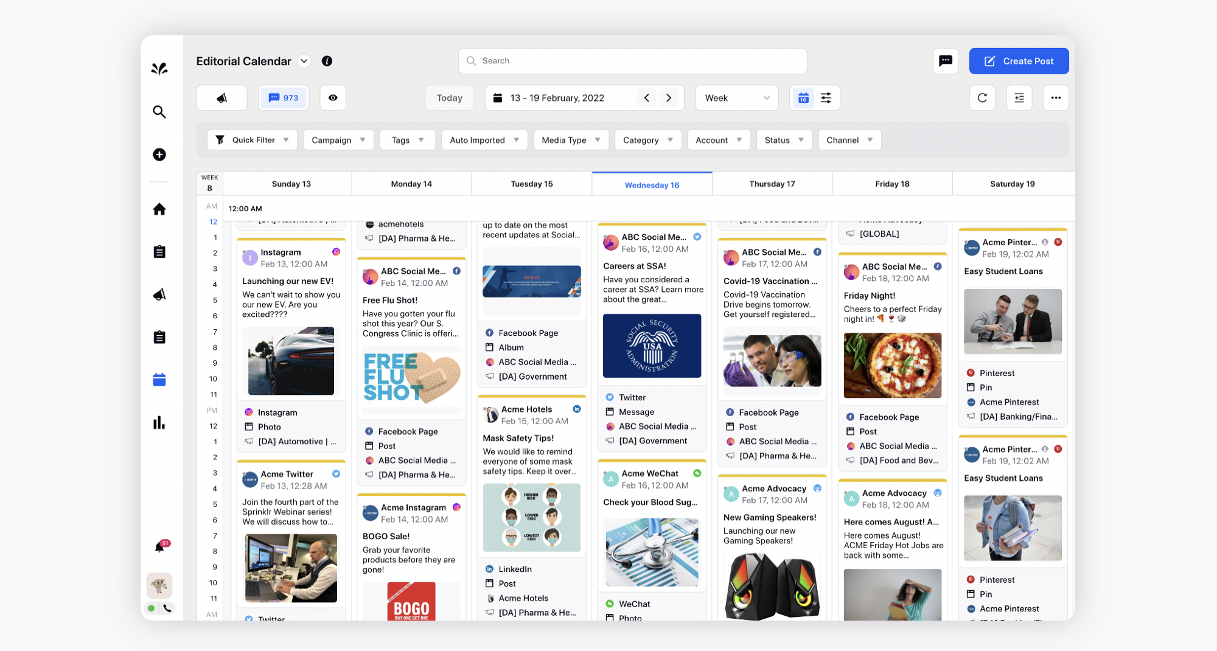The width and height of the screenshot is (1217, 651).
Task: Open Check your Blood Sug... post title
Action: (650, 502)
